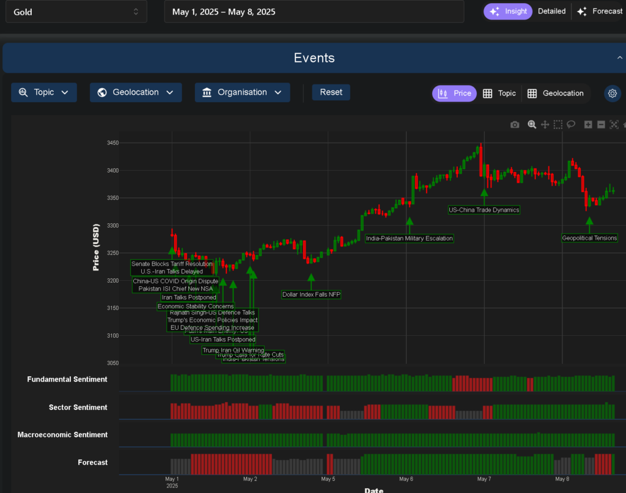Select the Box Select tool
Screen dimensions: 626x493
[x=558, y=125]
